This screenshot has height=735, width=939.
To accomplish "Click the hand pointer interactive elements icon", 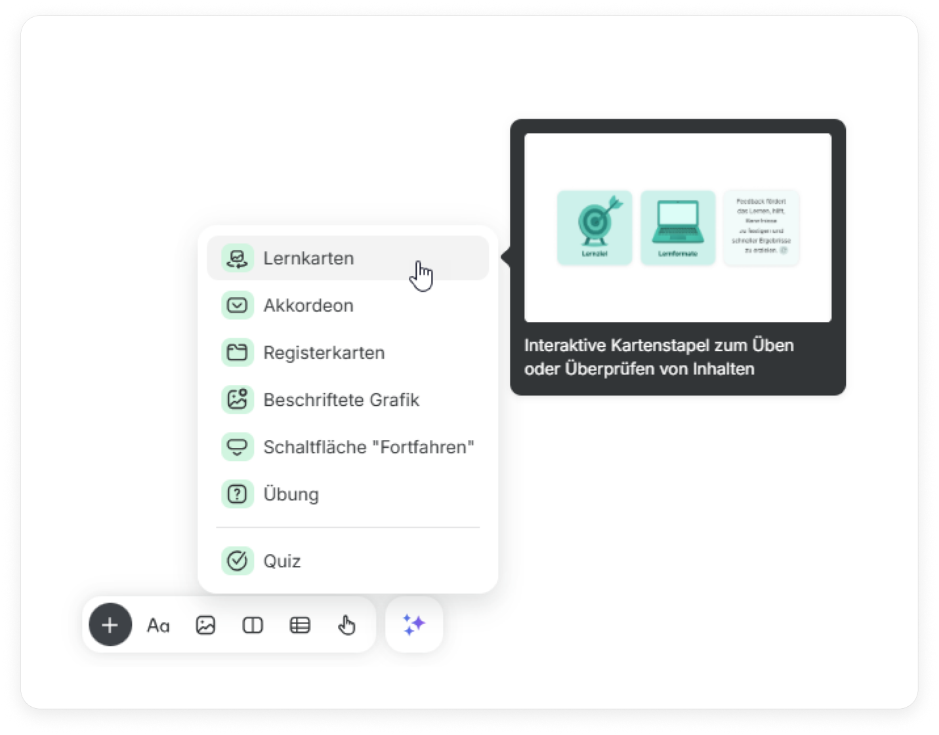I will coord(346,626).
